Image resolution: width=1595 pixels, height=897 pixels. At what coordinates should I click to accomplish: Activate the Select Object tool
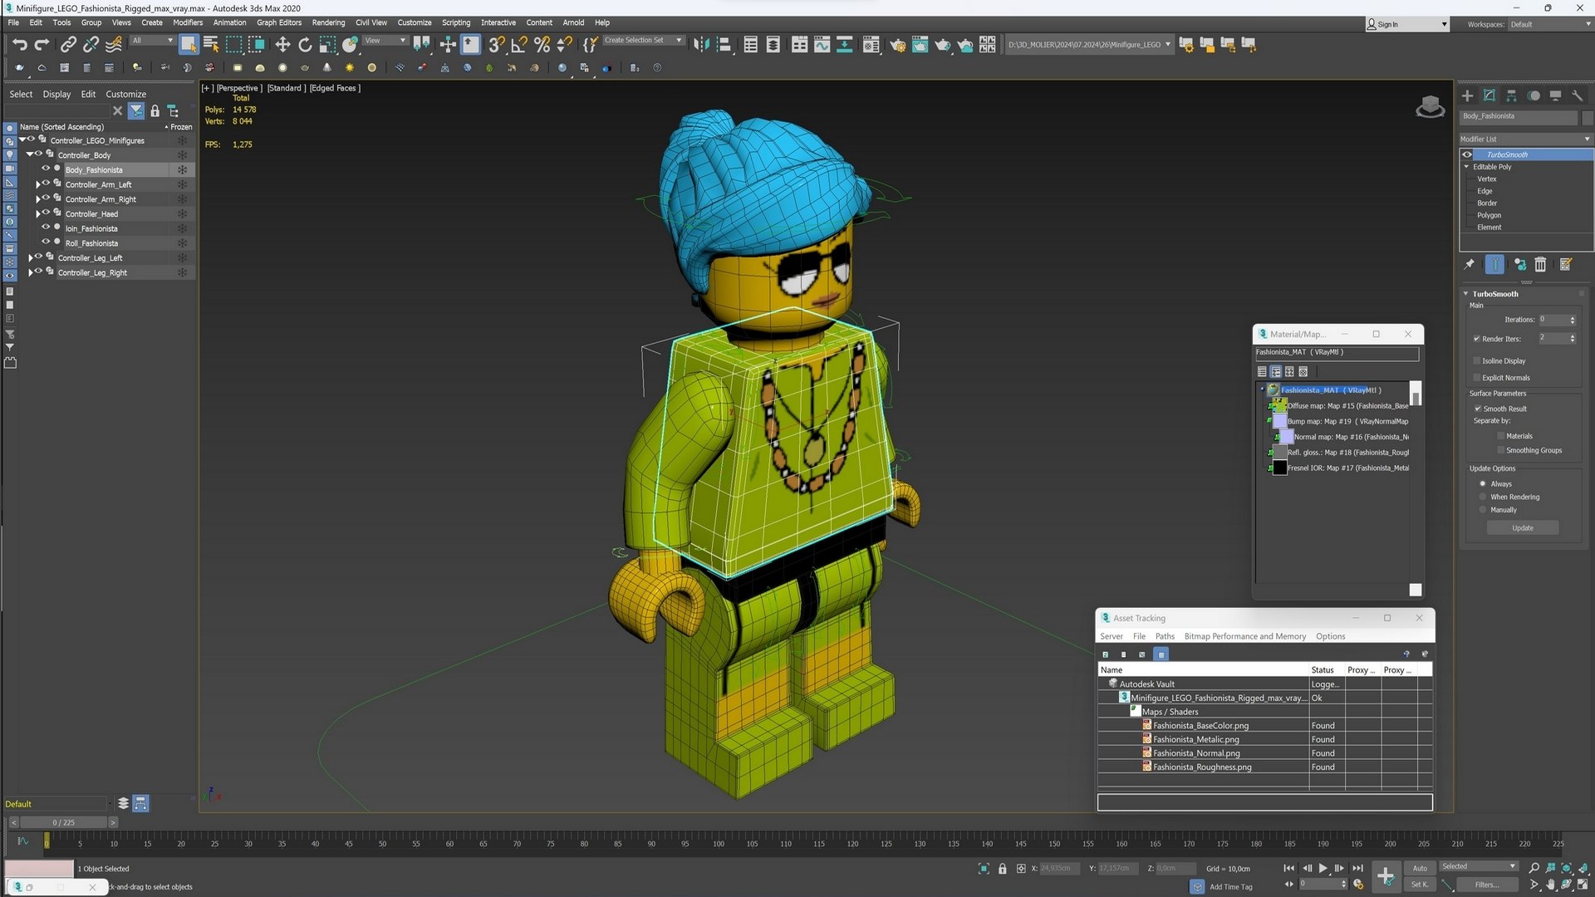[x=189, y=45]
